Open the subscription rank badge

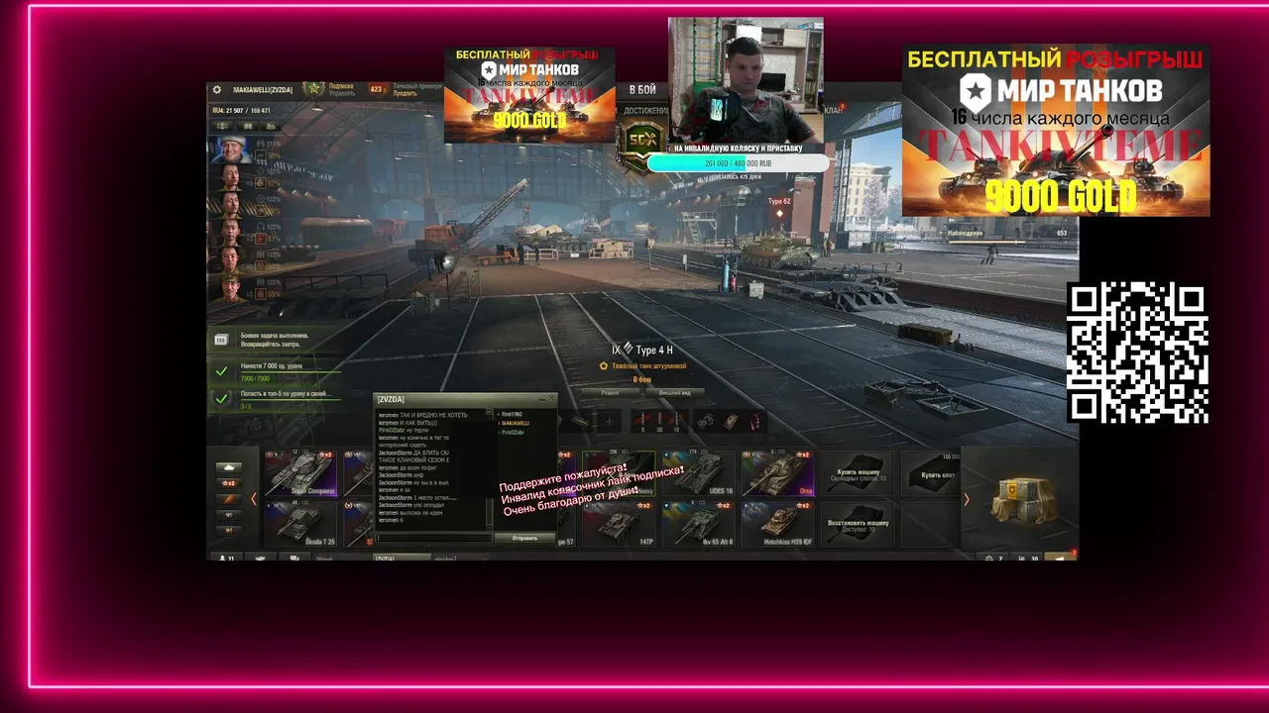(314, 88)
